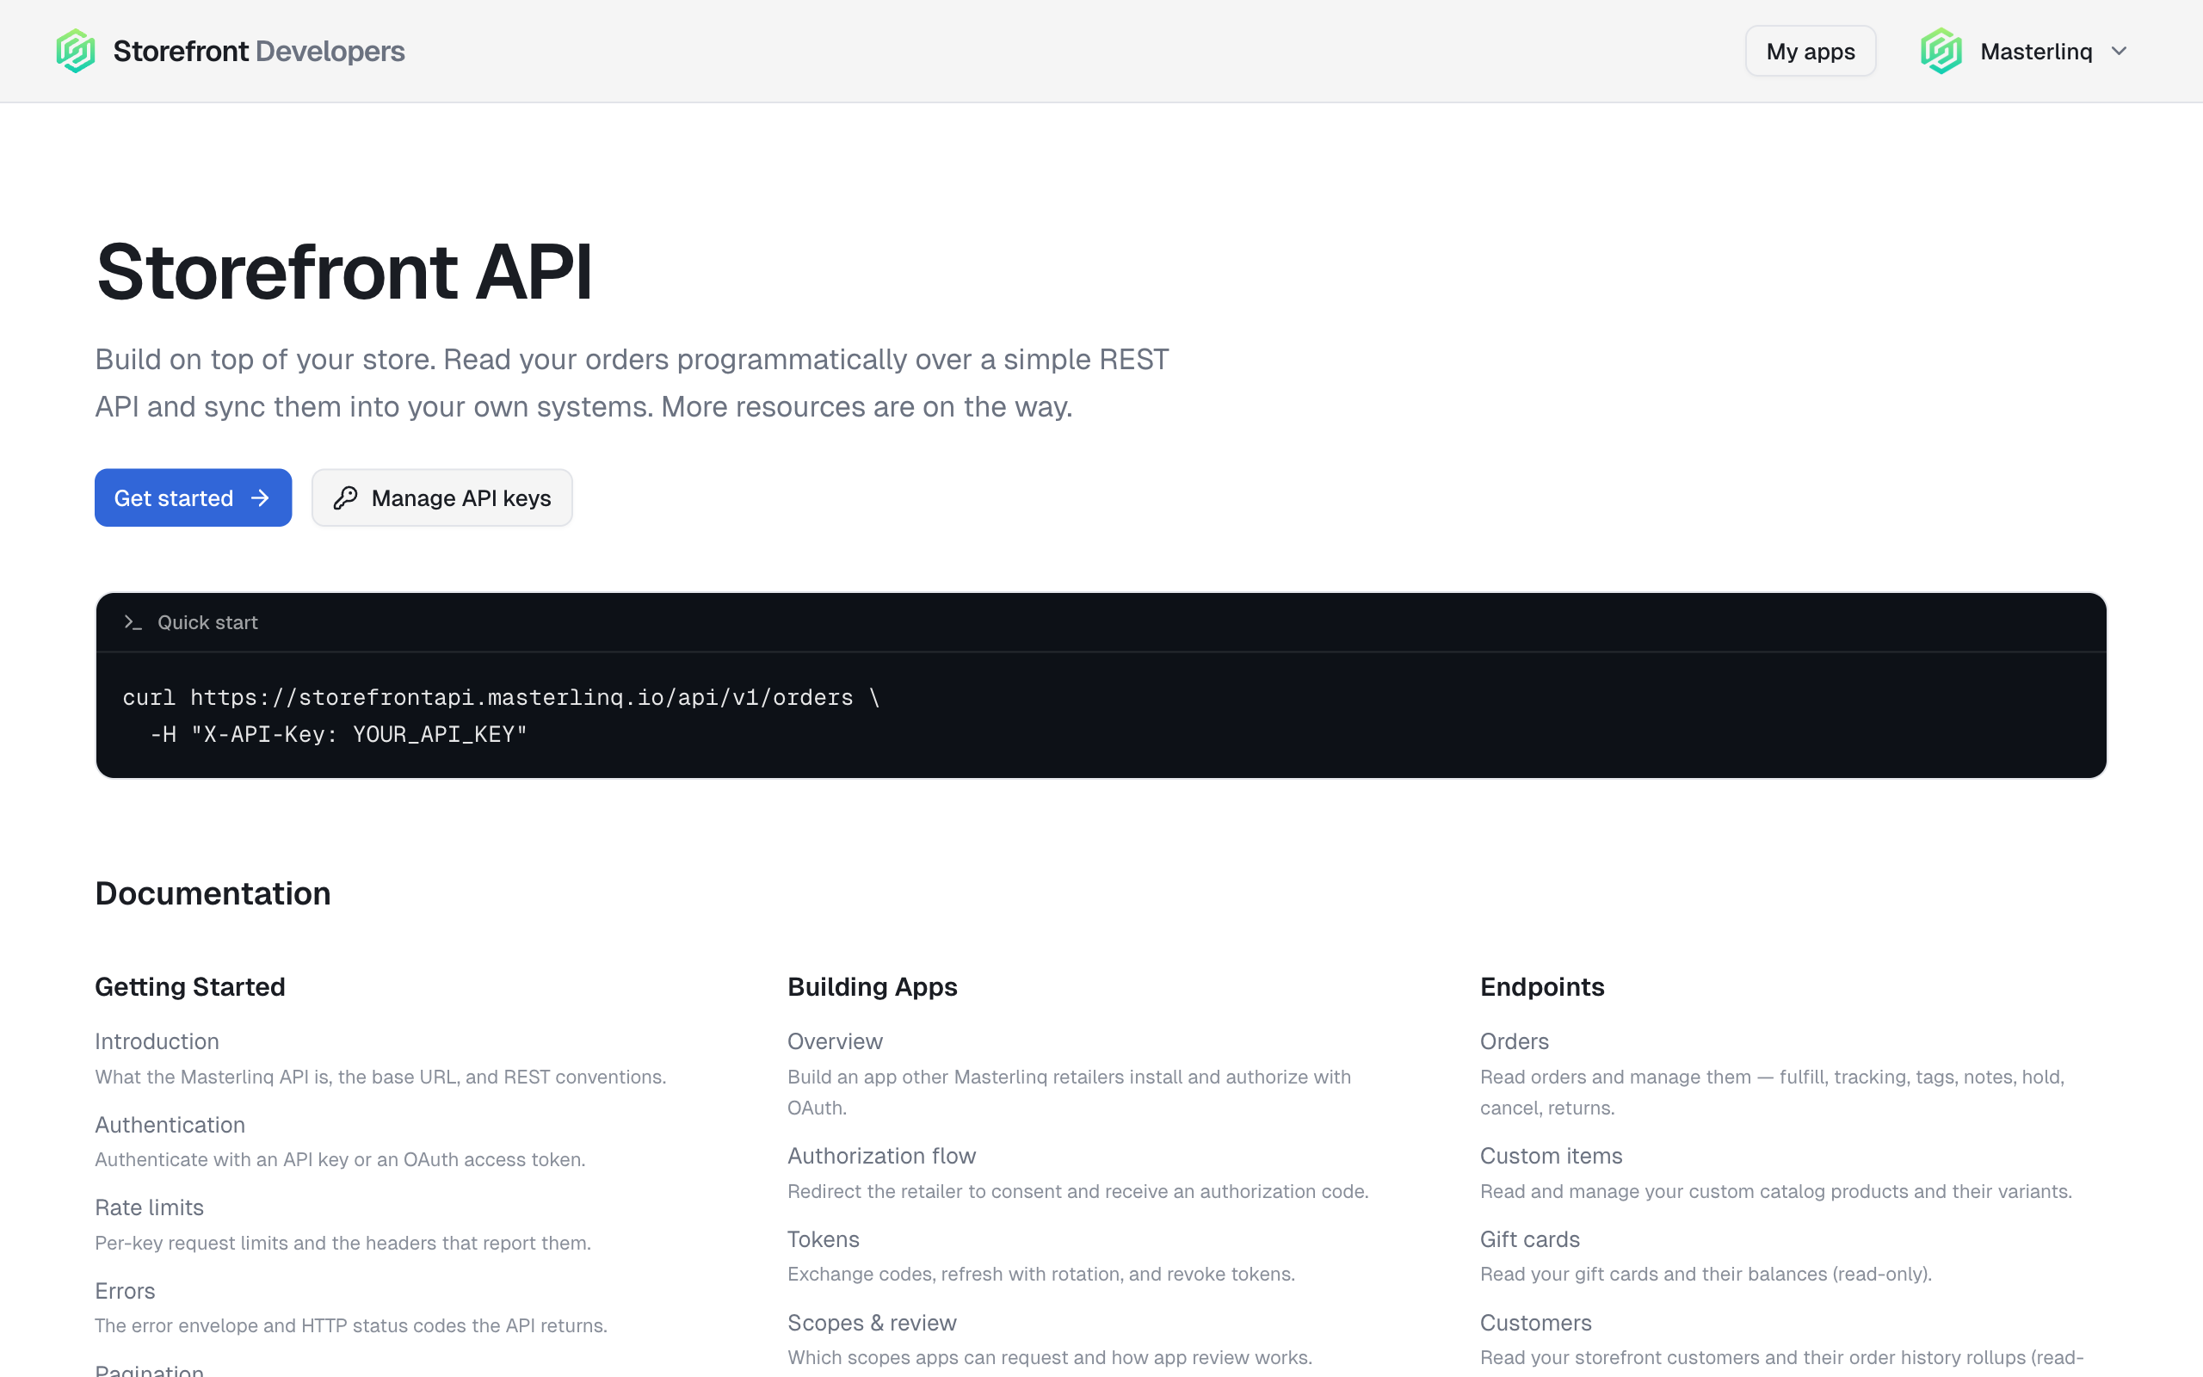The width and height of the screenshot is (2203, 1377).
Task: Click the terminal prompt icon beside Quick start
Action: 133,622
